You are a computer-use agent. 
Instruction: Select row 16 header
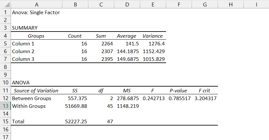(x=6, y=129)
